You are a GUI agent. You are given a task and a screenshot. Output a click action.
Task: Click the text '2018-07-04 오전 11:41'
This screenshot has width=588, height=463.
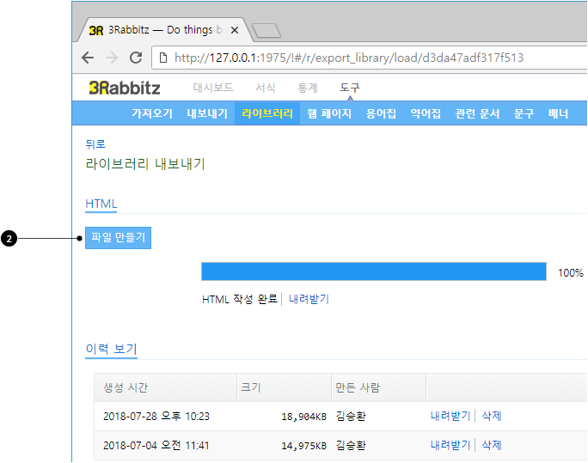(156, 446)
